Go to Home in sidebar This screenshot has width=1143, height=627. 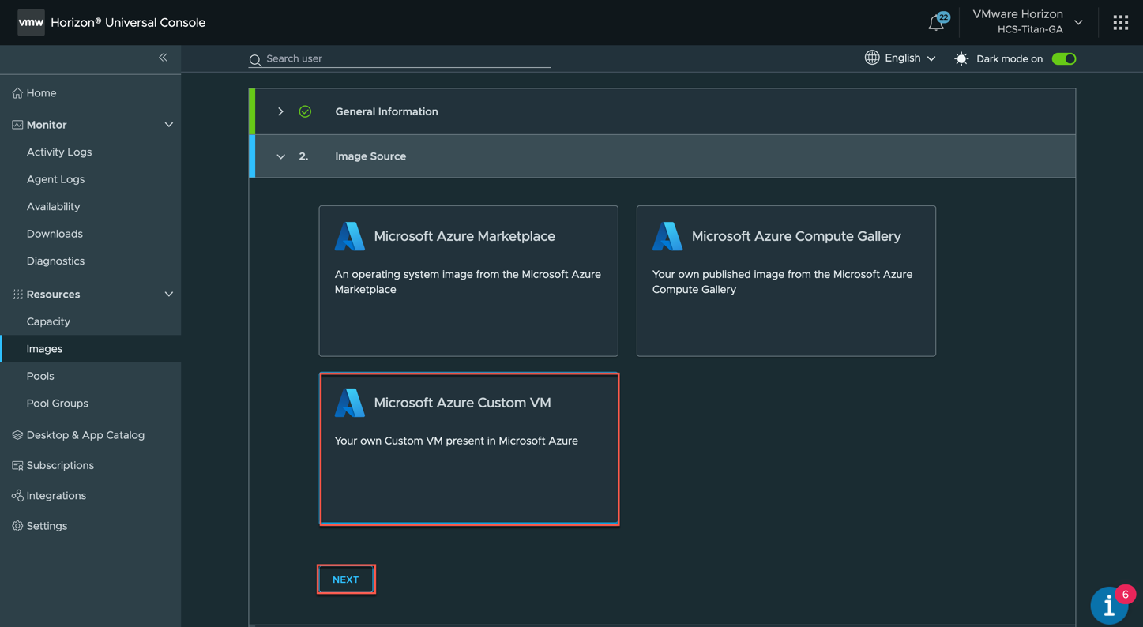pos(41,93)
